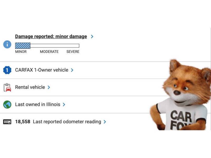Expand chevron beside CARFAX 1-Owner vehicle
Image resolution: width=211 pixels, height=158 pixels.
(72, 70)
